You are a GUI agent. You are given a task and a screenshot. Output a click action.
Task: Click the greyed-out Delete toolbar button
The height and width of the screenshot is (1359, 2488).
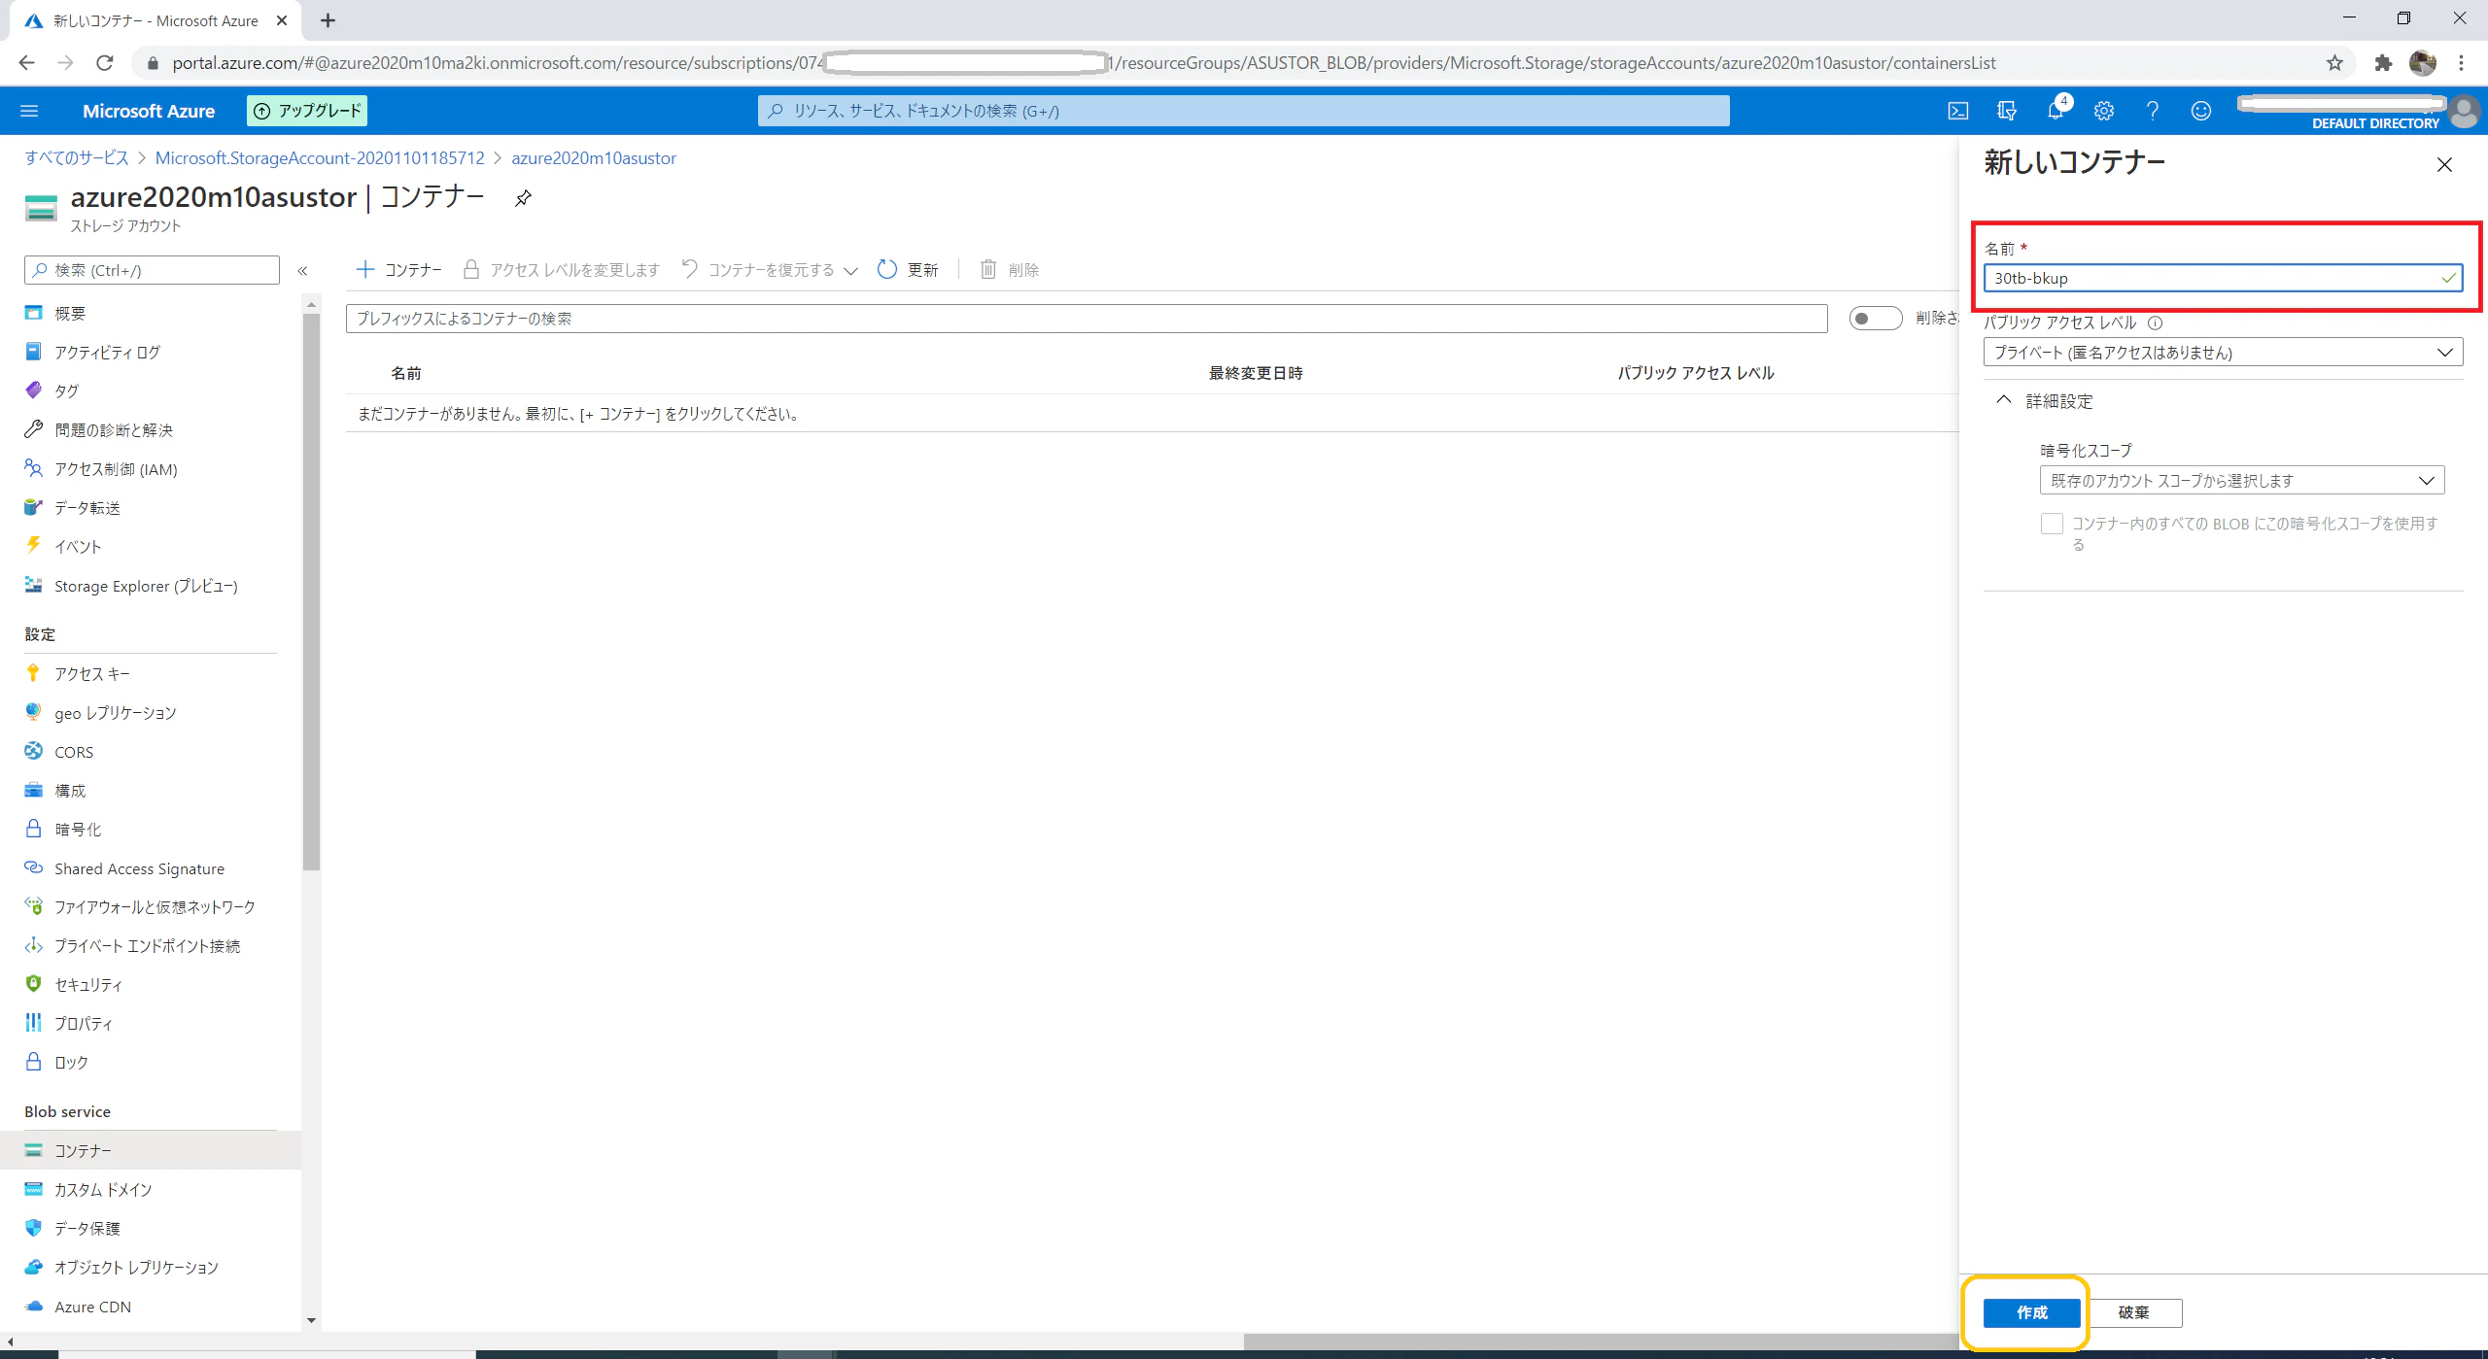[x=1009, y=269]
